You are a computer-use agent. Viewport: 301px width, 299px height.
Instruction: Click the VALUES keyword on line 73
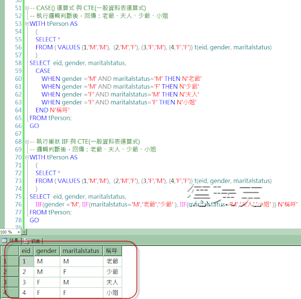[69, 181]
